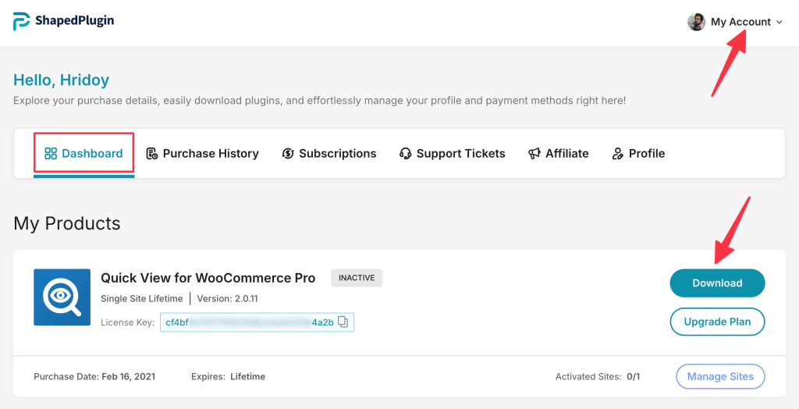799x409 pixels.
Task: Open Manage Sites
Action: (720, 376)
